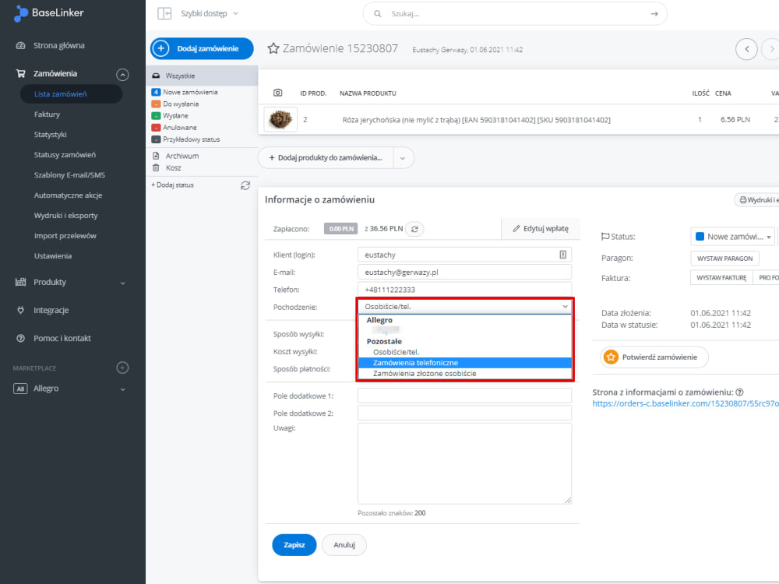779x584 pixels.
Task: Open the Szybki dostęp dropdown
Action: pos(209,13)
